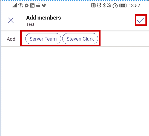Screen dimensions: 149x136
Task: Tap the 13:52 clock
Action: 134,5
